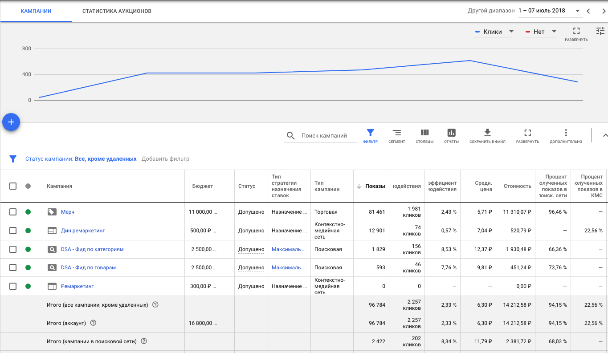Open the Клики metric dropdown
This screenshot has width=608, height=353.
[x=494, y=32]
